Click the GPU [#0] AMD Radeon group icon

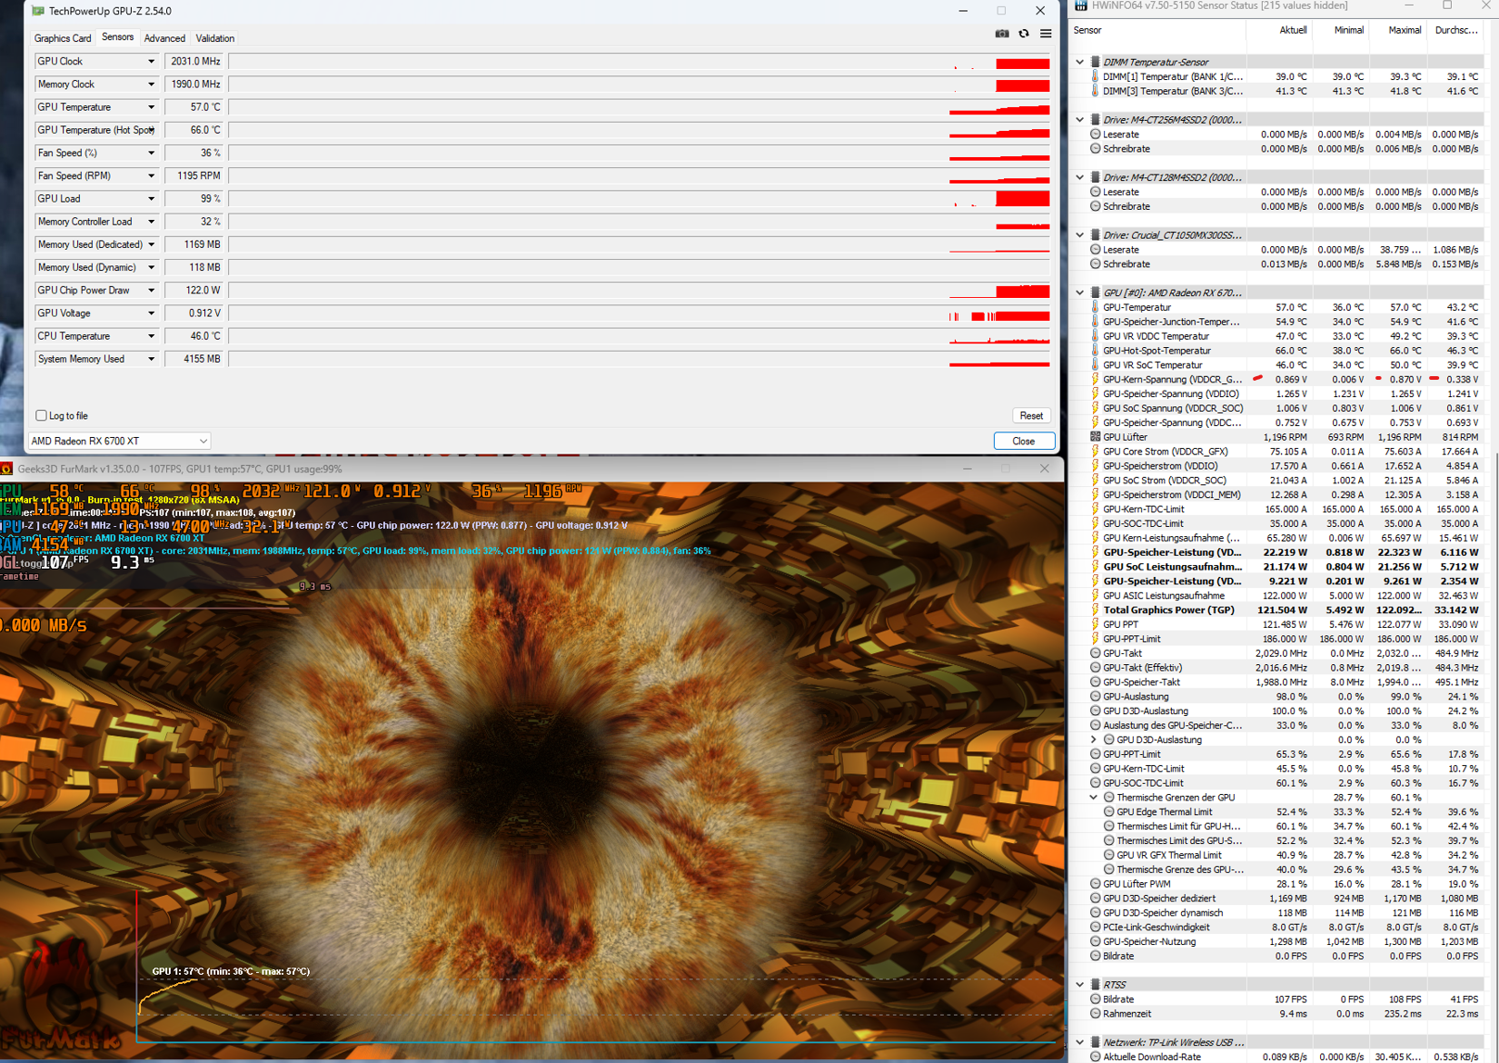pos(1095,293)
